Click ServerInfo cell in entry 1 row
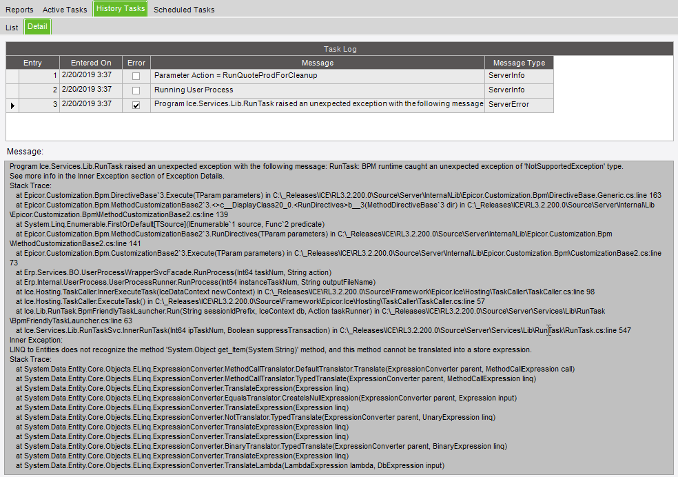Viewport: 678px width, 477px height. point(519,76)
